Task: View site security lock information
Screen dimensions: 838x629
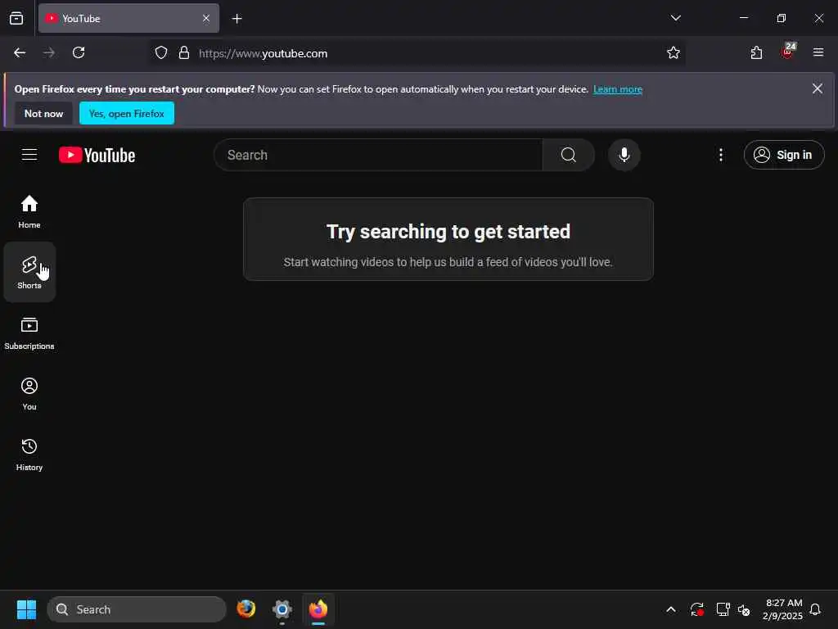Action: click(x=184, y=53)
